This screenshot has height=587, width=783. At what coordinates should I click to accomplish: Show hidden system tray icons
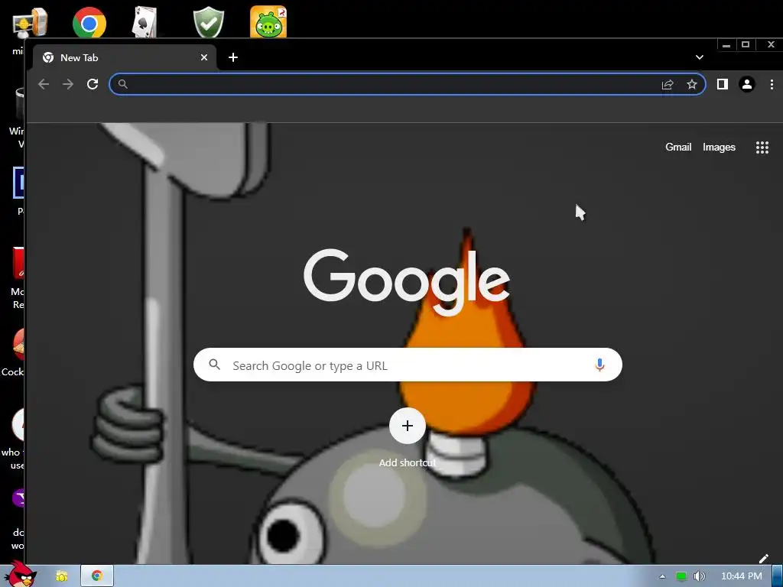click(662, 576)
